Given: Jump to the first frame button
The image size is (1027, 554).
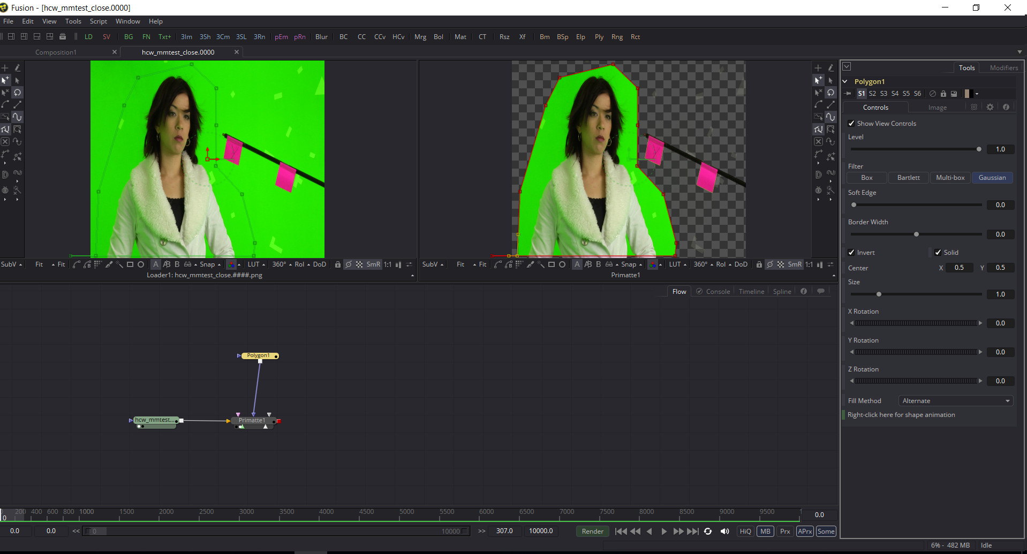Looking at the screenshot, I should 621,532.
